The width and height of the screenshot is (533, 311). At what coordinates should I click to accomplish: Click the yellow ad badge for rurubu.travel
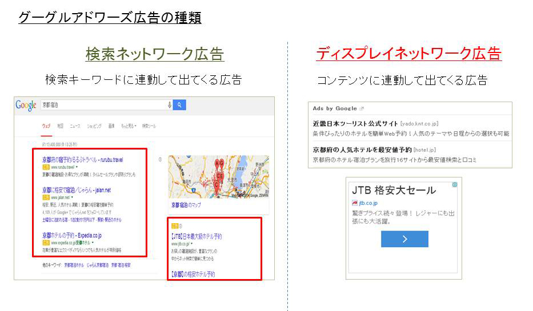click(x=46, y=167)
